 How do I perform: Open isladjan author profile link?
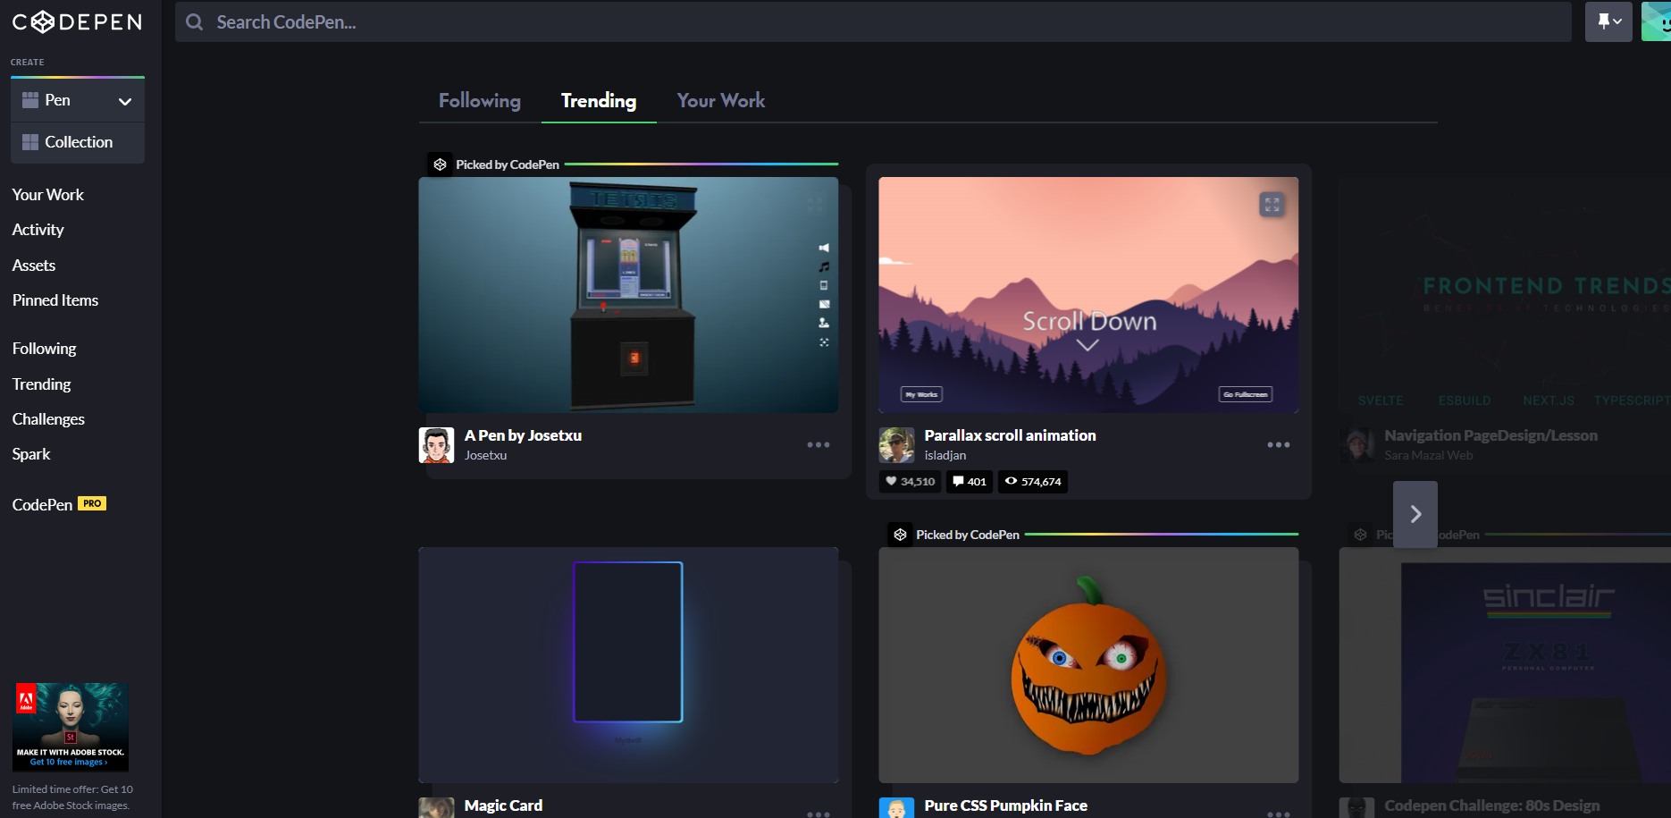[x=945, y=455]
